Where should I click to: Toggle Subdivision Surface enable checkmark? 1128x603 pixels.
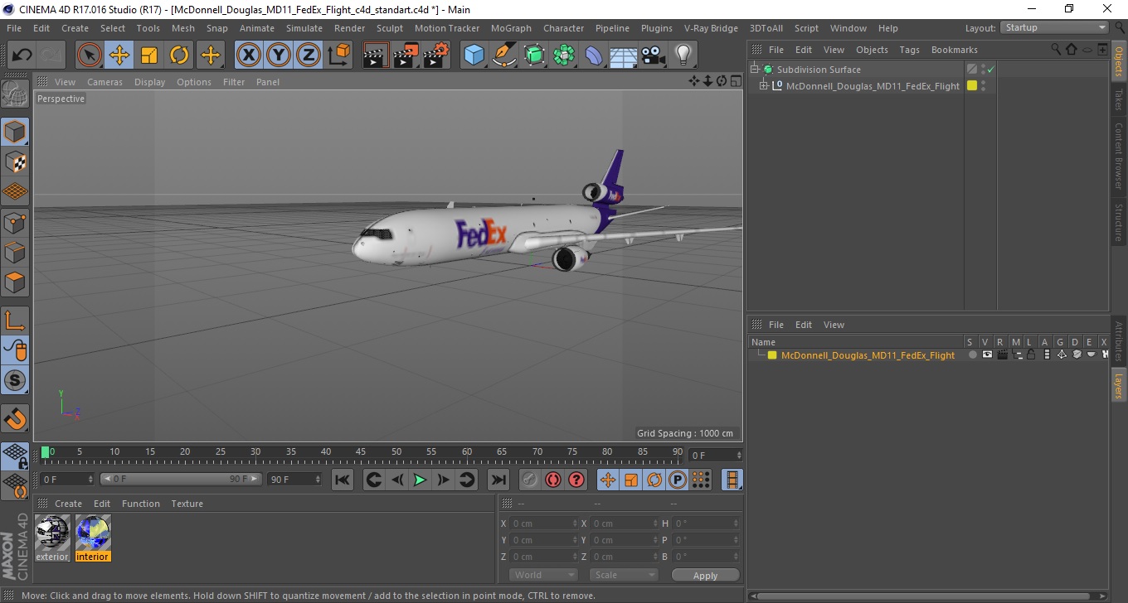990,70
